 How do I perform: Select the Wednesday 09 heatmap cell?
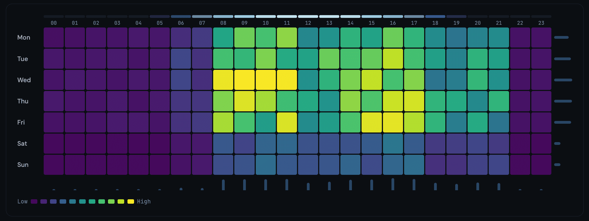click(x=245, y=80)
